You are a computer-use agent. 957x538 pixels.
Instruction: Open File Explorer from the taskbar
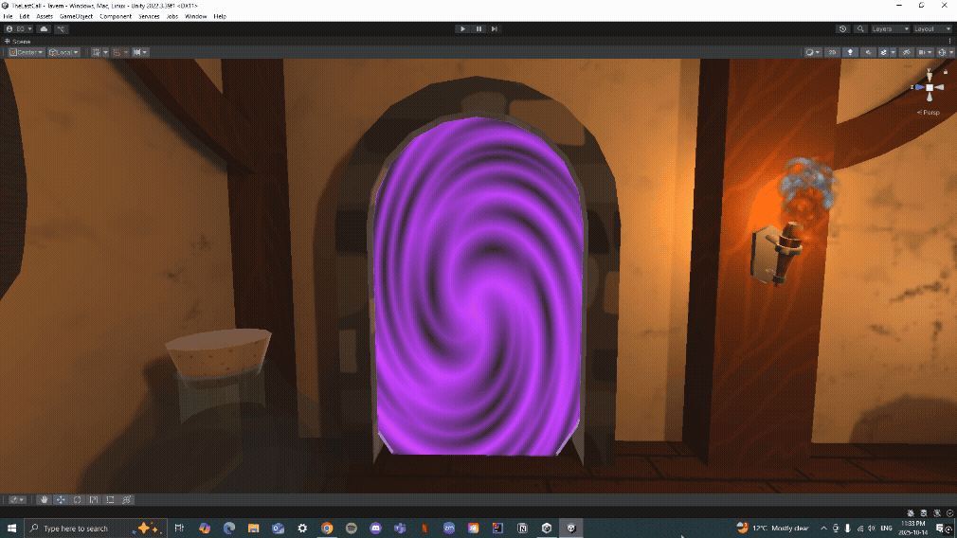tap(253, 529)
